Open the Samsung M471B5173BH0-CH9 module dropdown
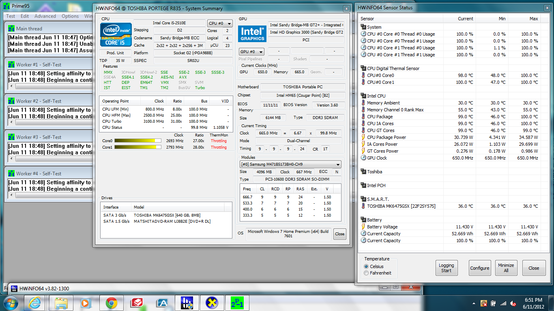554x311 pixels. [x=290, y=164]
